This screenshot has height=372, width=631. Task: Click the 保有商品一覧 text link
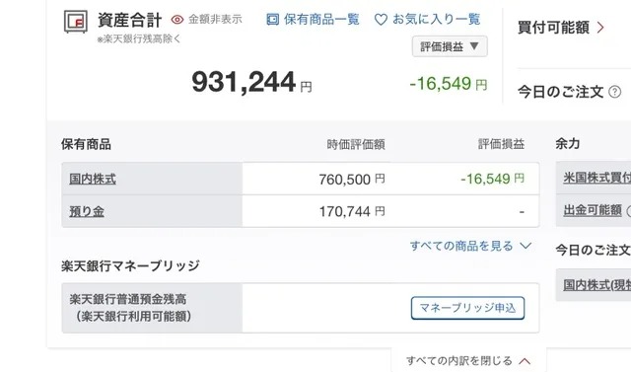click(x=321, y=20)
